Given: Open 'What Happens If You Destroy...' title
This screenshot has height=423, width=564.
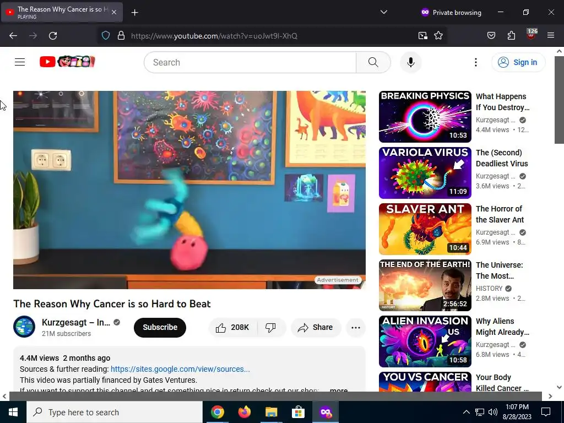Looking at the screenshot, I should (x=502, y=102).
